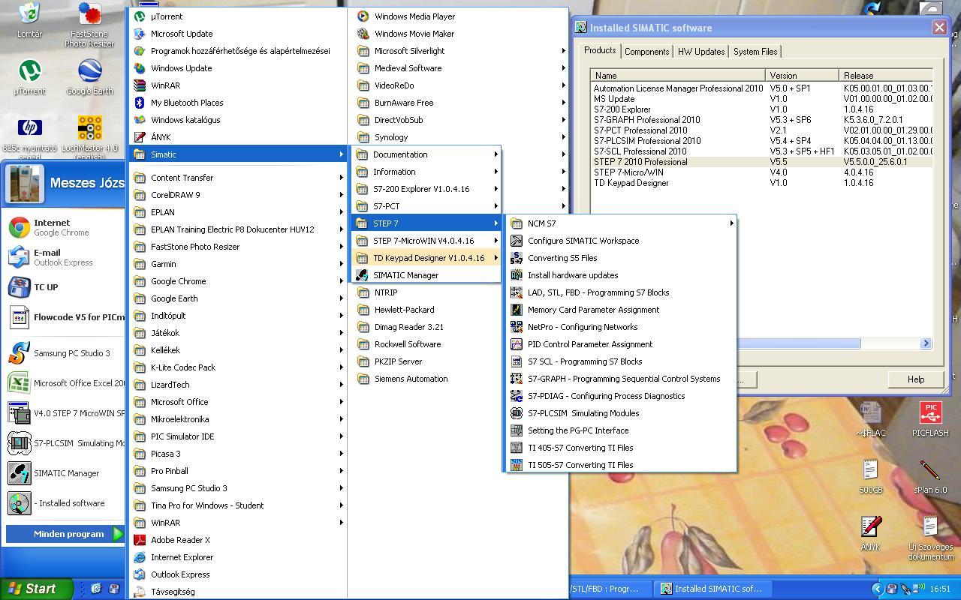Click Start button on taskbar
961x600 pixels.
(x=37, y=589)
